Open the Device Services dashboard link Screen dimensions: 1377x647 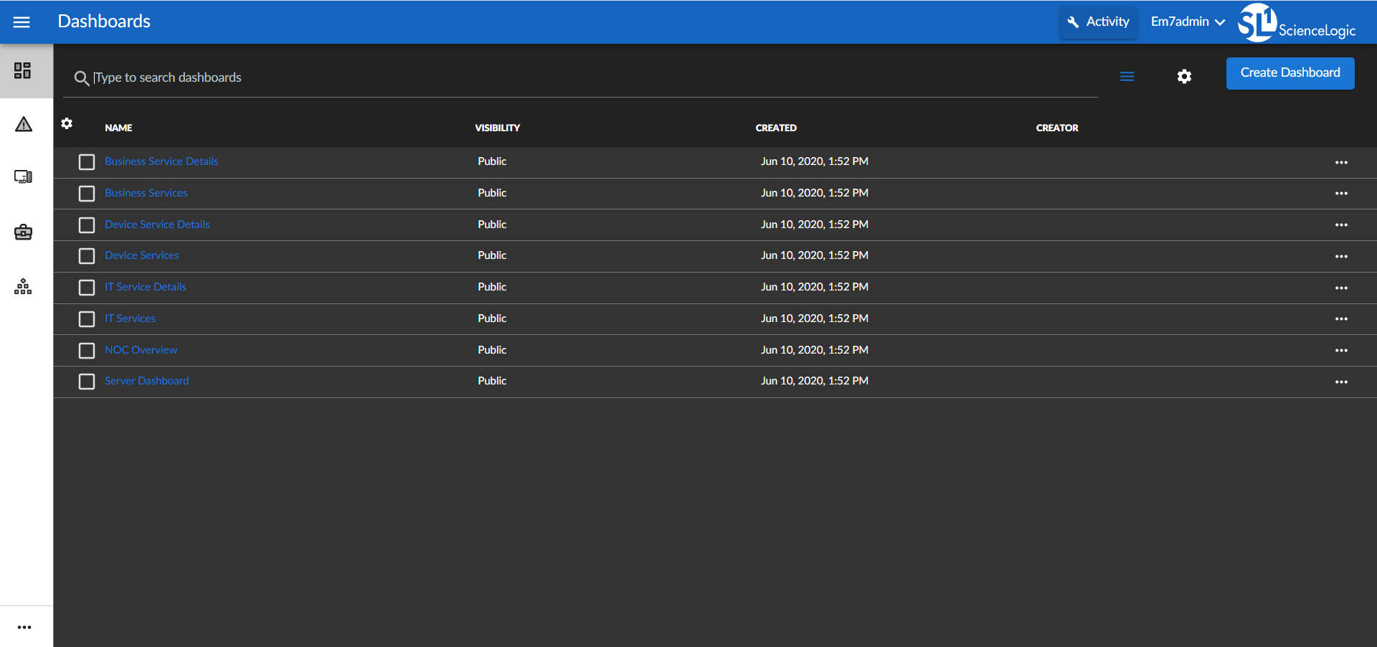142,255
